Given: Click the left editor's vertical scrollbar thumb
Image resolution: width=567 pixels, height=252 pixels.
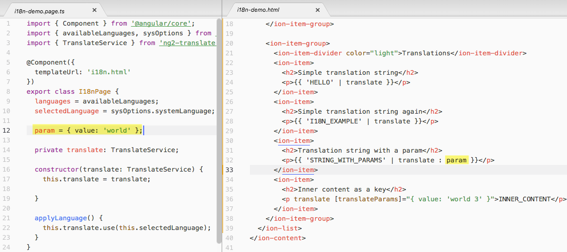Looking at the screenshot, I should coord(219,130).
